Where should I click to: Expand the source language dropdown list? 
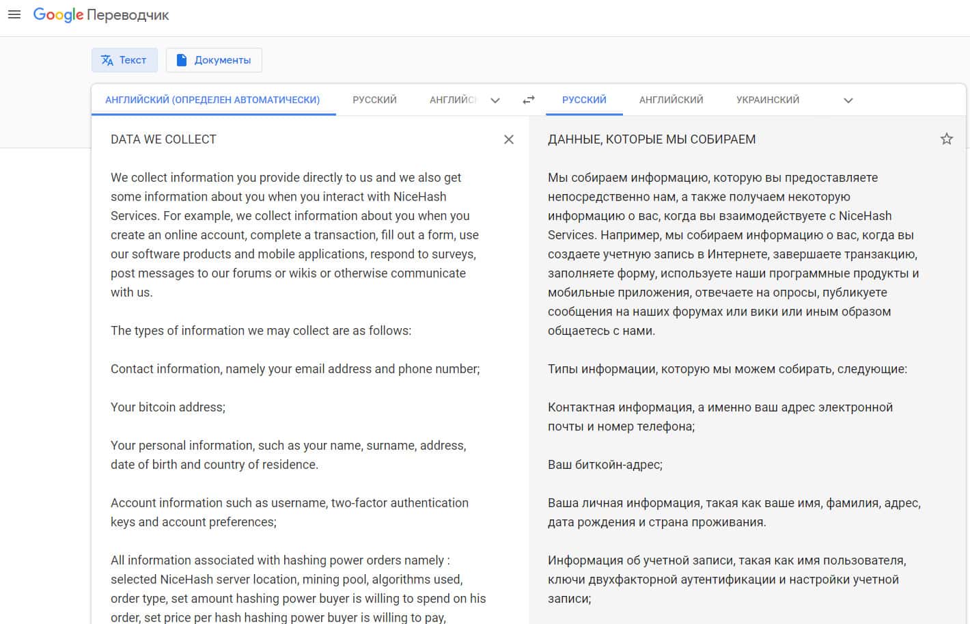point(495,100)
